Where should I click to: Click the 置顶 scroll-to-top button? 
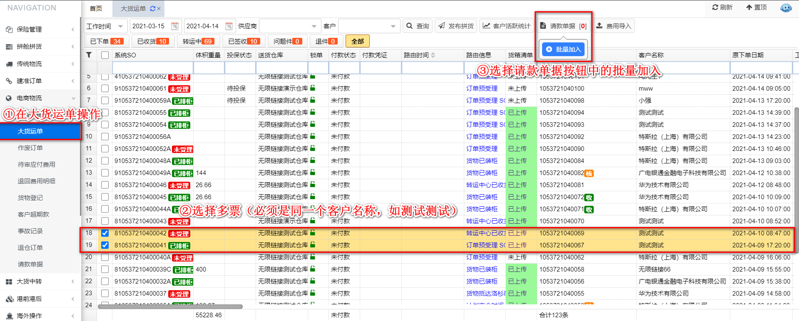(757, 7)
